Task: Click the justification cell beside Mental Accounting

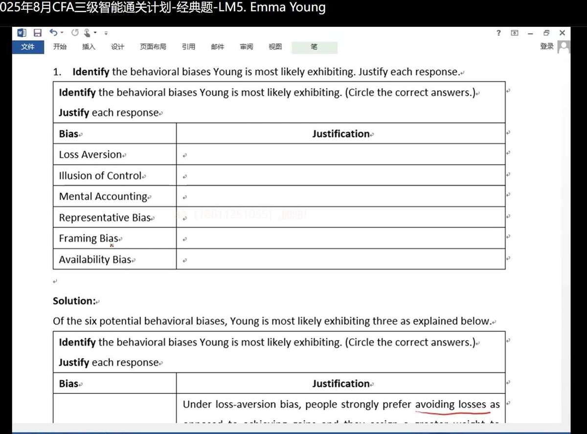Action: [340, 196]
